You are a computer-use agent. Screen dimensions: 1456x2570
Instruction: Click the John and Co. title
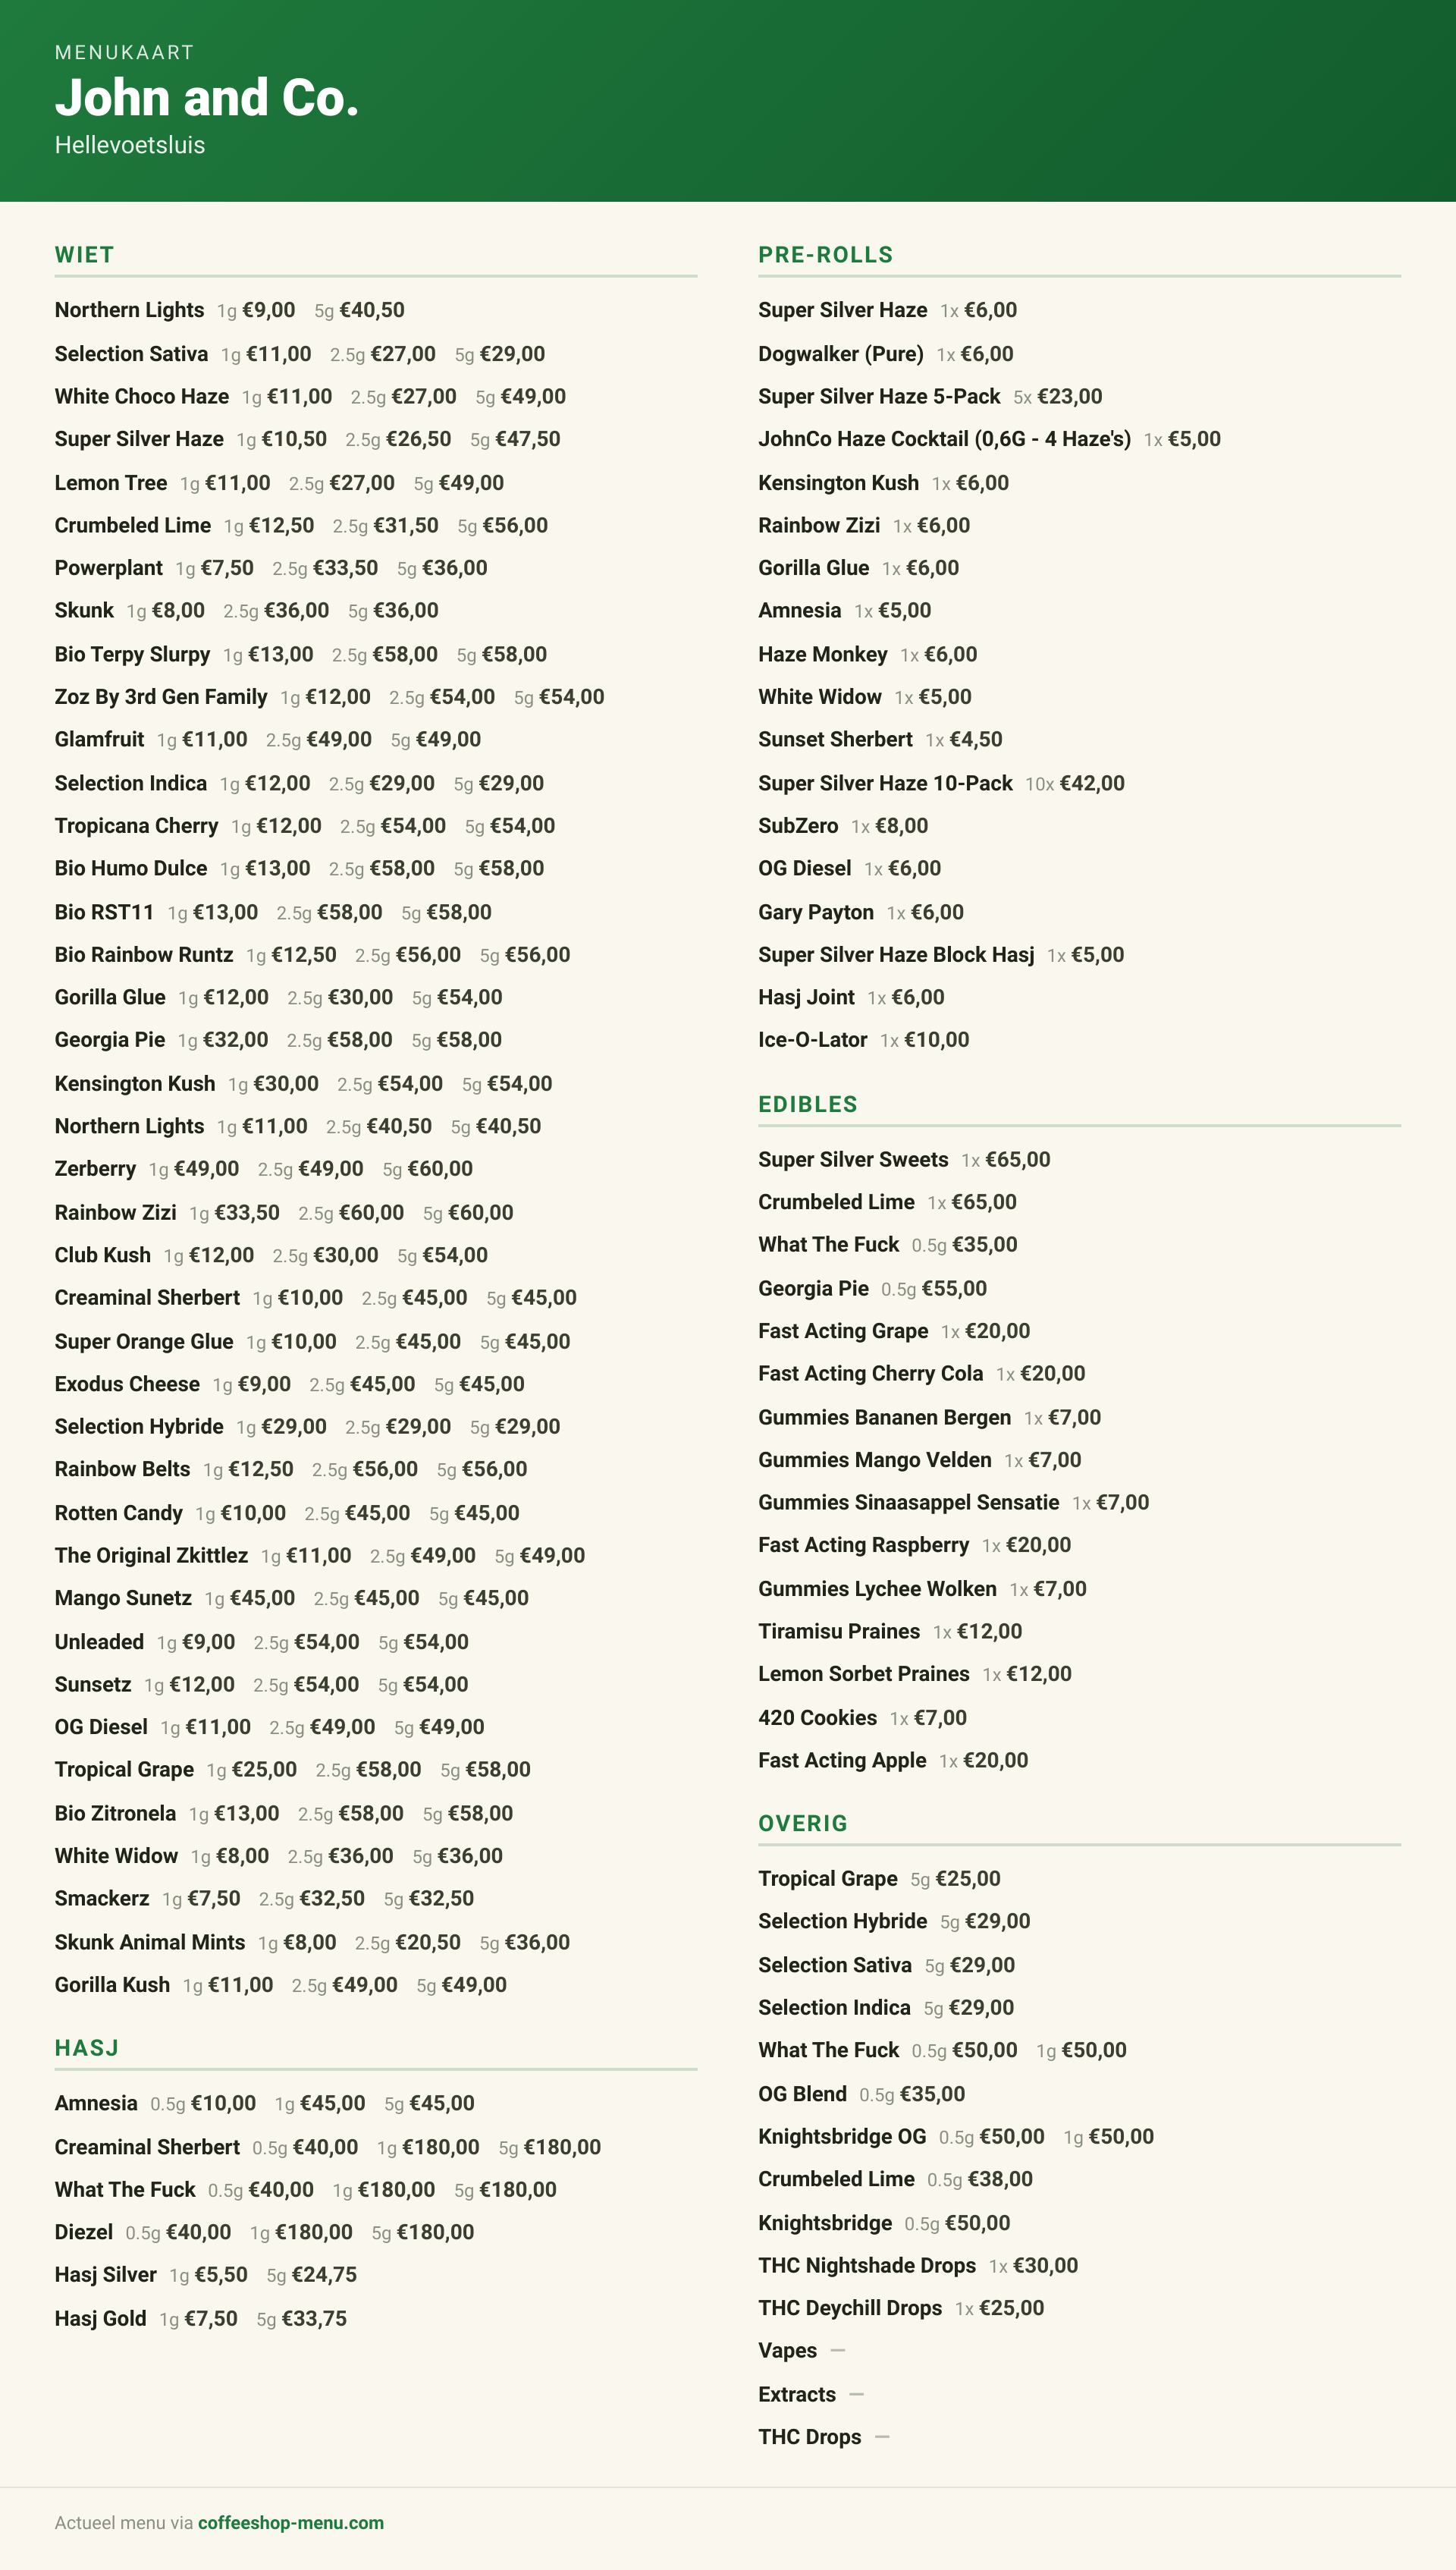pyautogui.click(x=206, y=98)
